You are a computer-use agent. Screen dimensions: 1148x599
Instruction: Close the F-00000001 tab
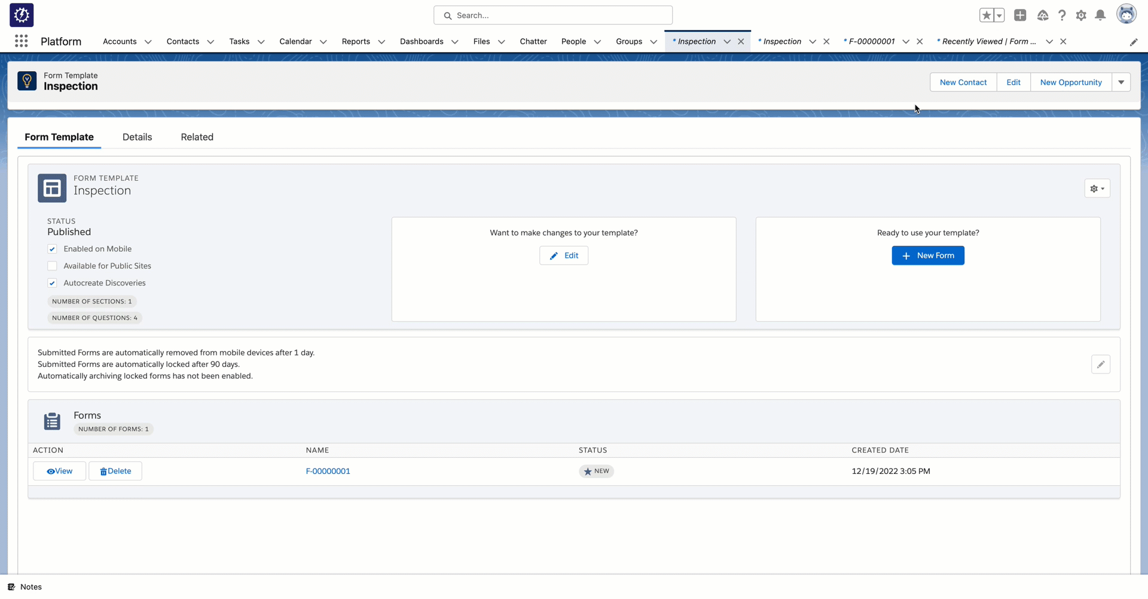coord(920,41)
